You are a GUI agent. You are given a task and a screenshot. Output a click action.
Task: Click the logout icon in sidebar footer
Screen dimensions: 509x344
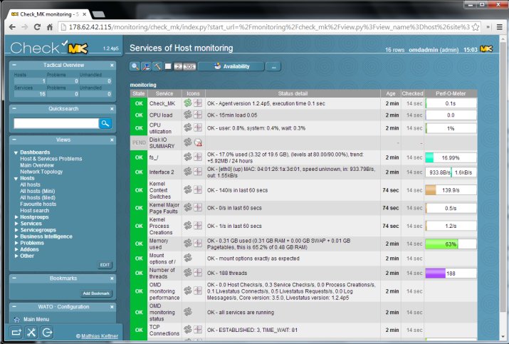[x=47, y=333]
